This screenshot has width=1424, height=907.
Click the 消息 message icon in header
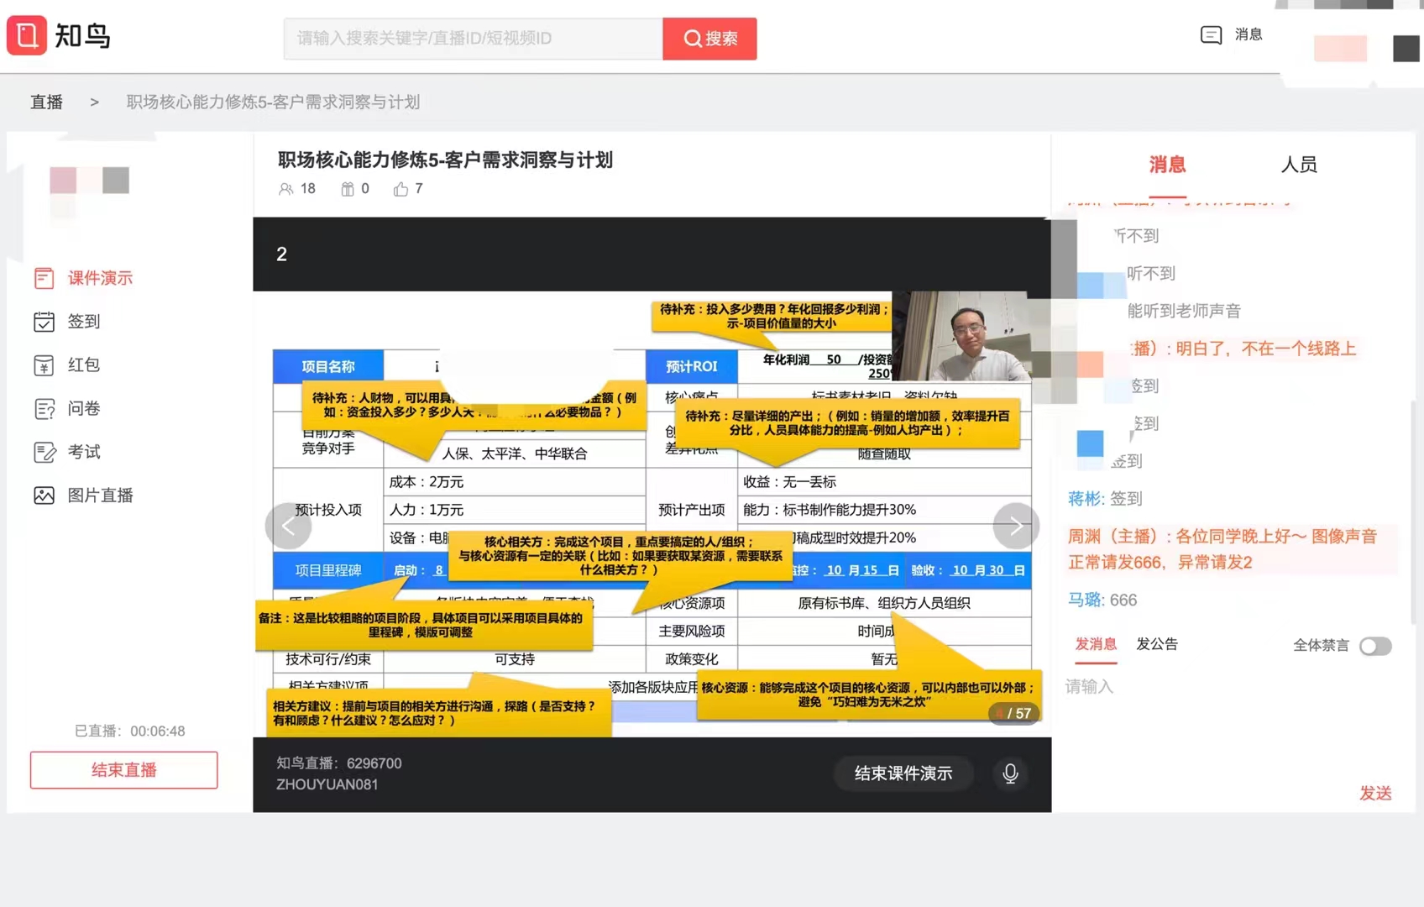click(x=1211, y=35)
